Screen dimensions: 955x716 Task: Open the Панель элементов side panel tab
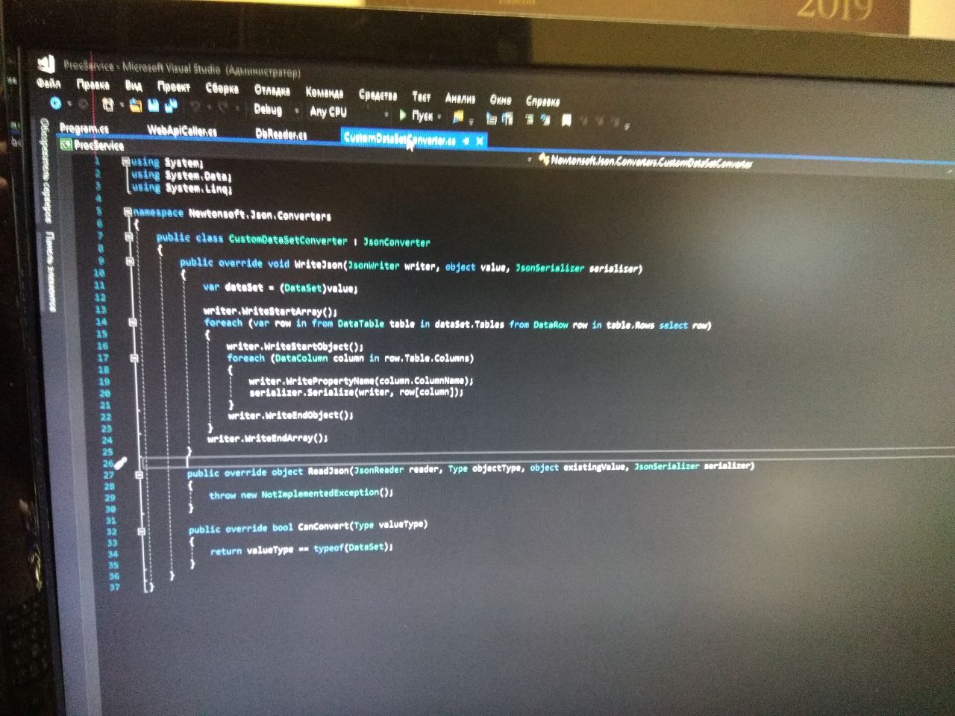[51, 270]
